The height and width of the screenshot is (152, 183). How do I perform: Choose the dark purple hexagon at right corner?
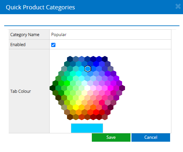tap(122, 88)
